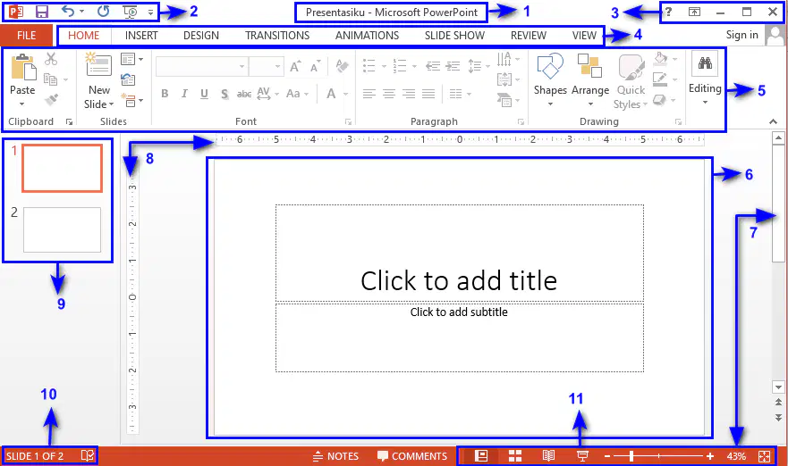This screenshot has height=466, width=788.
Task: Click the Paste clipboard button
Action: point(22,67)
